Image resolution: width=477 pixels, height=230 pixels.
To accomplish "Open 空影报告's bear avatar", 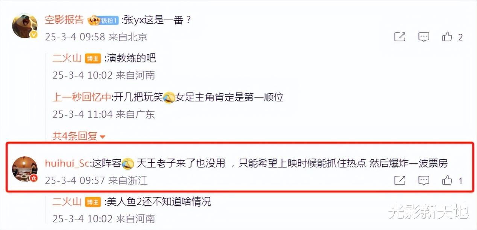I will 25,25.
